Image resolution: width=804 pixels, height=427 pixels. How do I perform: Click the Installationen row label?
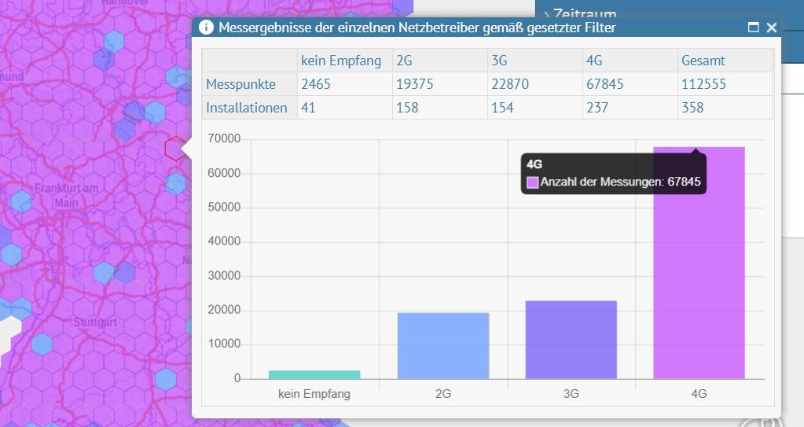[247, 108]
